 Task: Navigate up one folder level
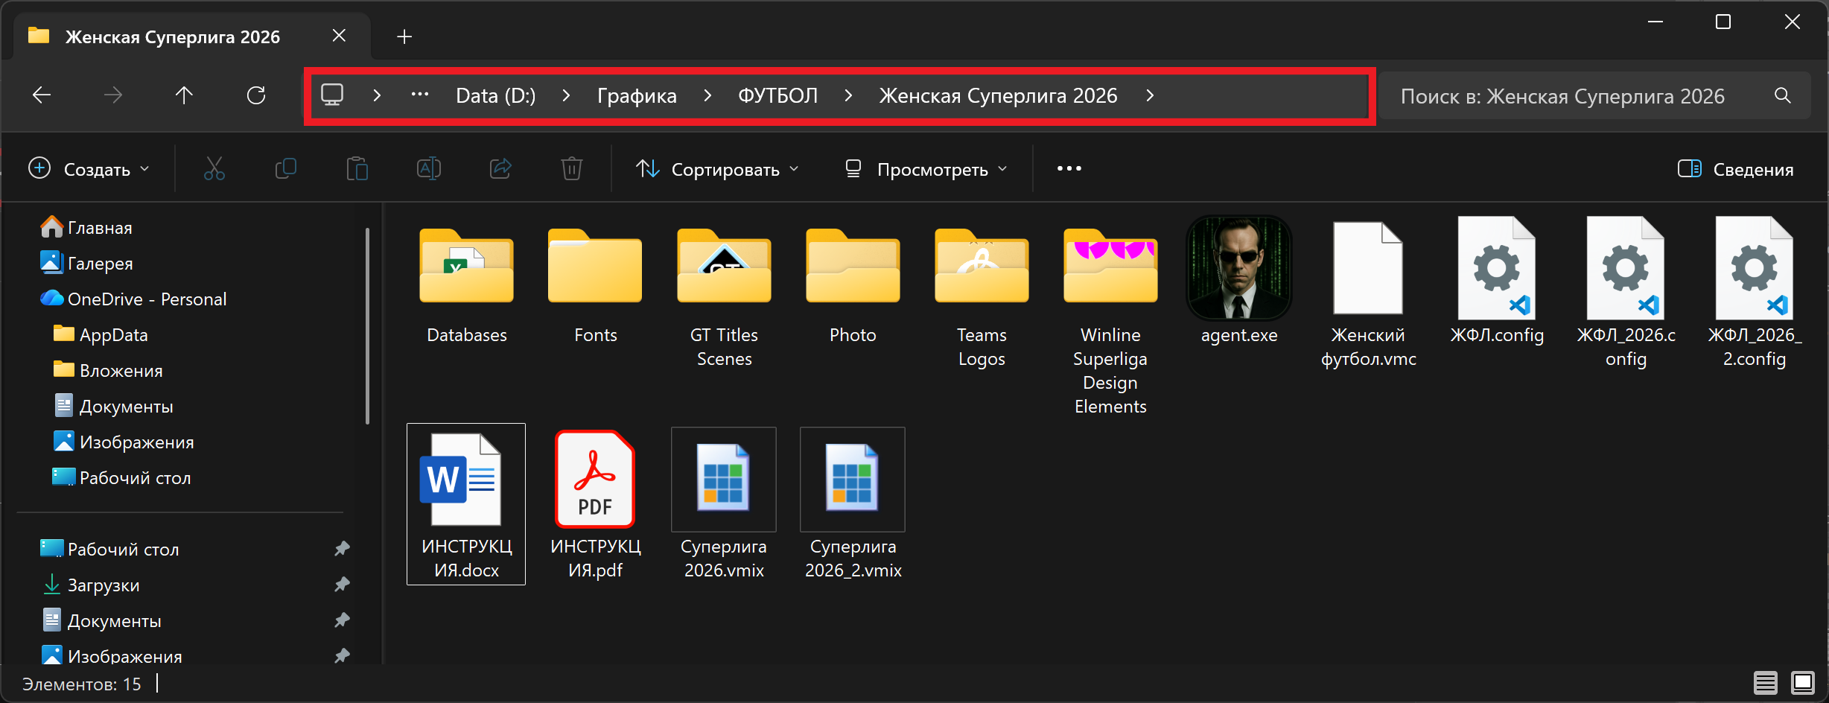184,95
